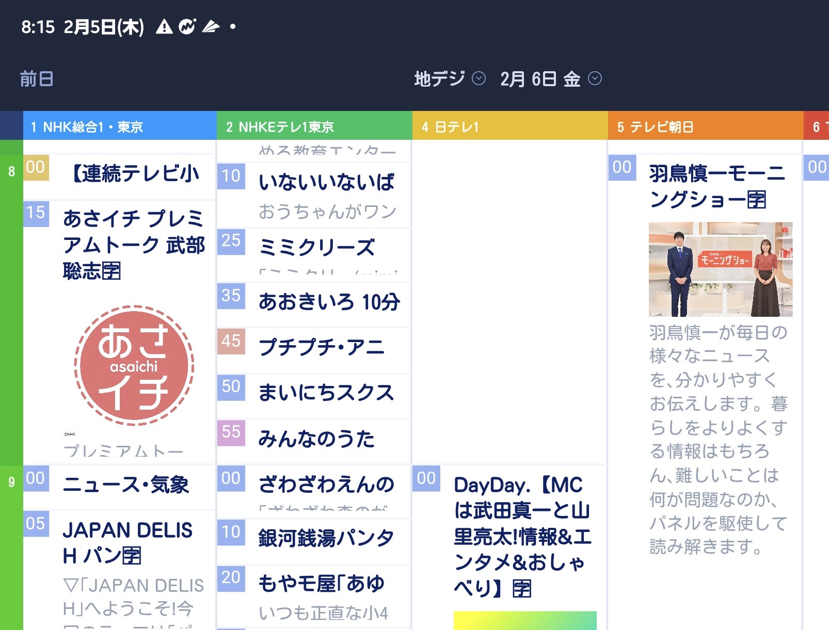
Task: Tap the chart notification icon in status bar
Action: pyautogui.click(x=187, y=26)
